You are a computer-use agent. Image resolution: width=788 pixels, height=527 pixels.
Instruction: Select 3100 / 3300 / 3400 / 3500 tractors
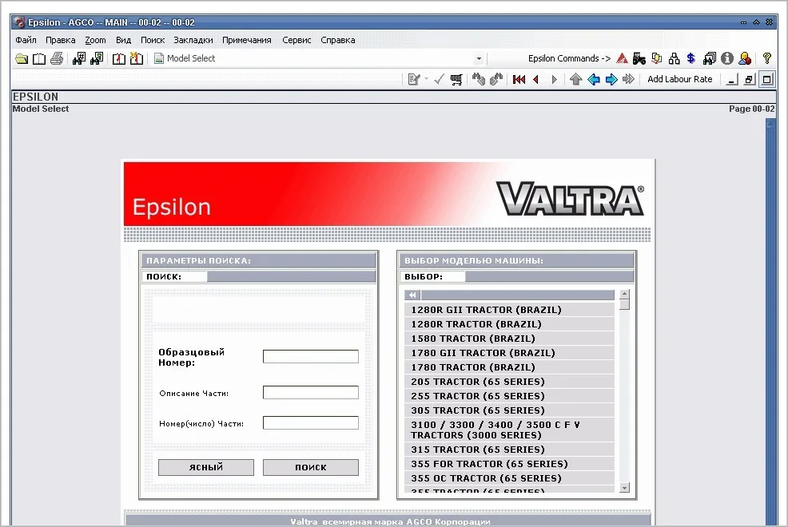[x=510, y=430]
